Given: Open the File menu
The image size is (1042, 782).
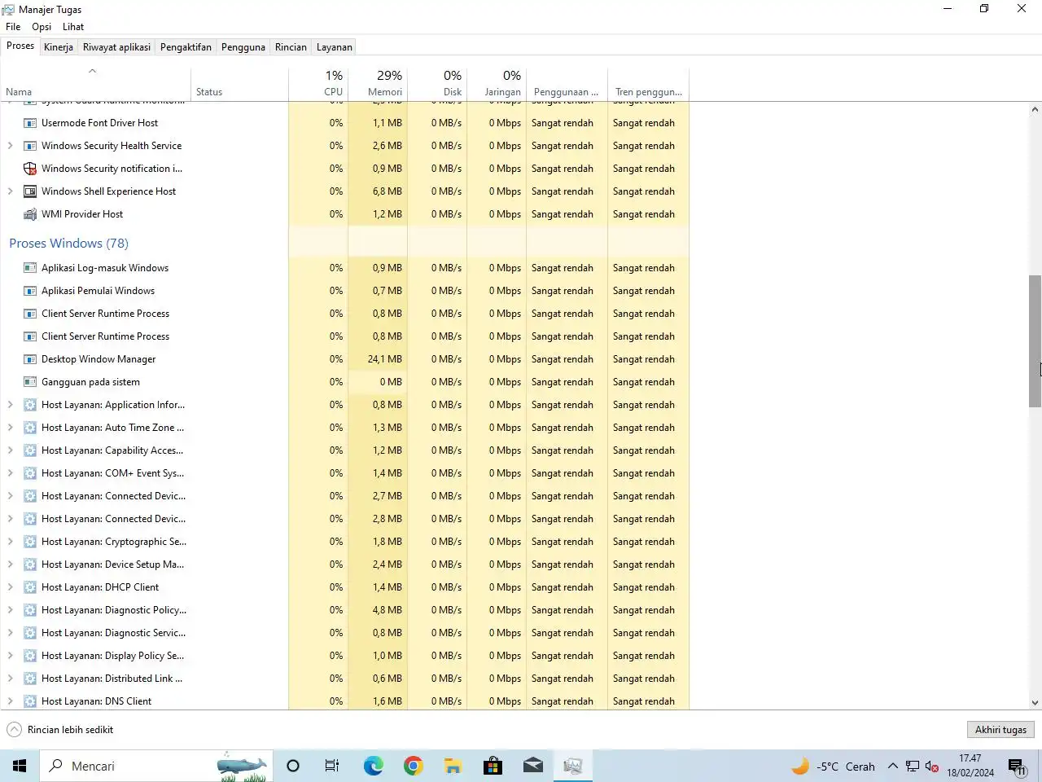Looking at the screenshot, I should [13, 27].
